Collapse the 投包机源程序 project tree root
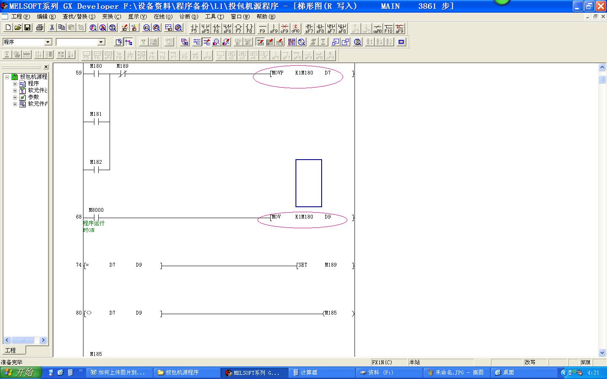Image resolution: width=607 pixels, height=379 pixels. point(7,77)
